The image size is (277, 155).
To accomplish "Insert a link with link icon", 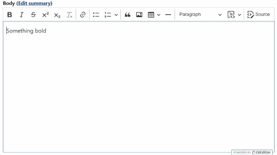I will pos(83,15).
